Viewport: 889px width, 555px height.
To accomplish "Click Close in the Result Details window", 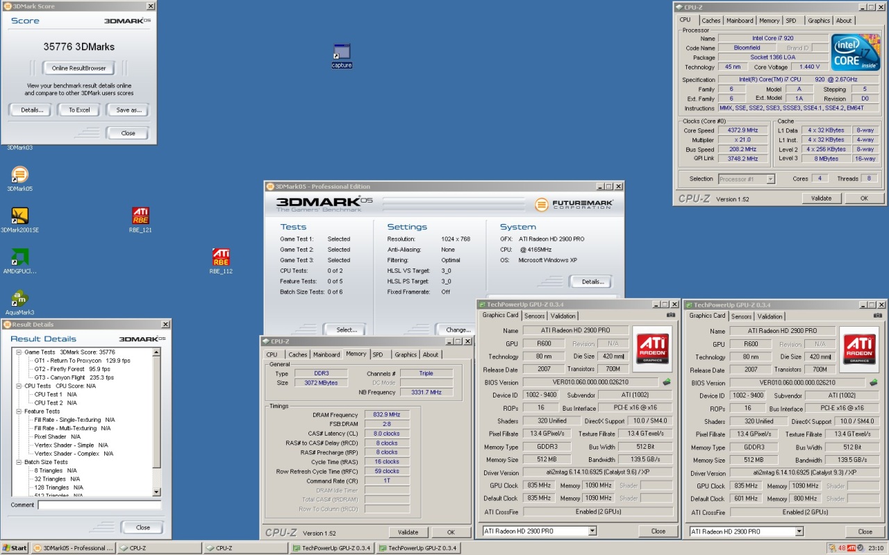I will [142, 527].
